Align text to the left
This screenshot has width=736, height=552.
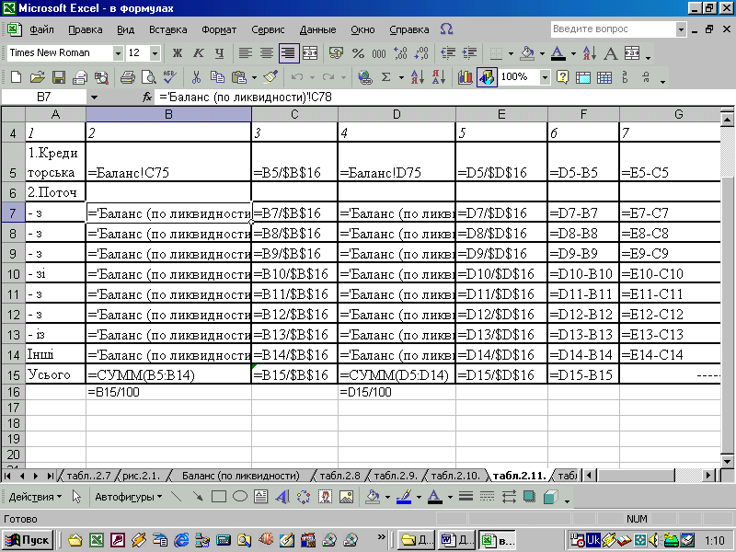point(245,53)
